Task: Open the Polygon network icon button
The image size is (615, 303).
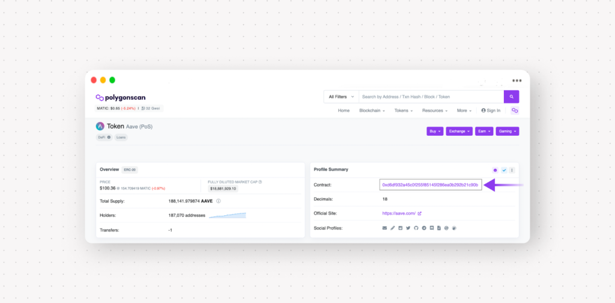Action: 515,111
